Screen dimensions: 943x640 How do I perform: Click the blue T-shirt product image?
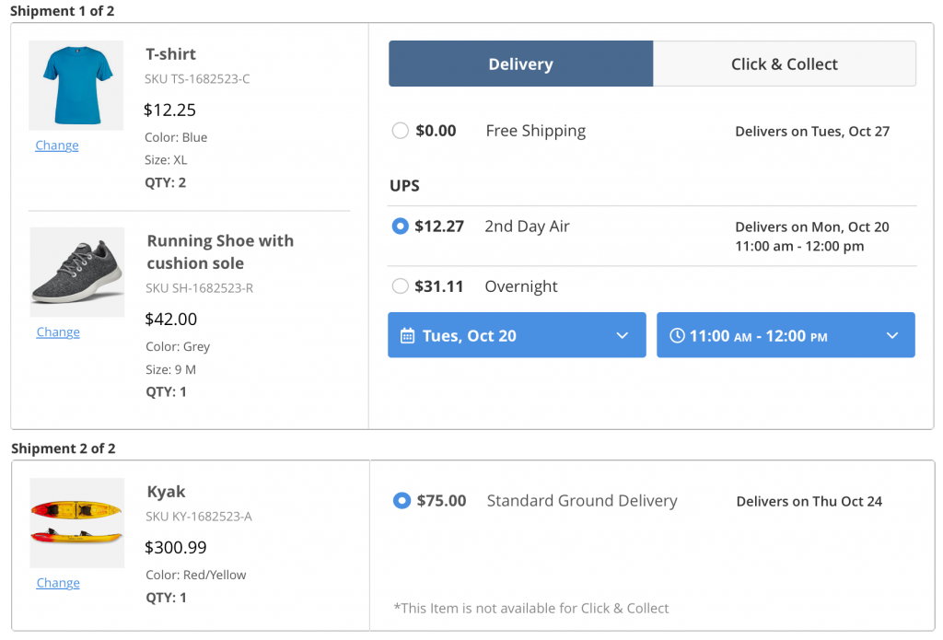pos(76,85)
